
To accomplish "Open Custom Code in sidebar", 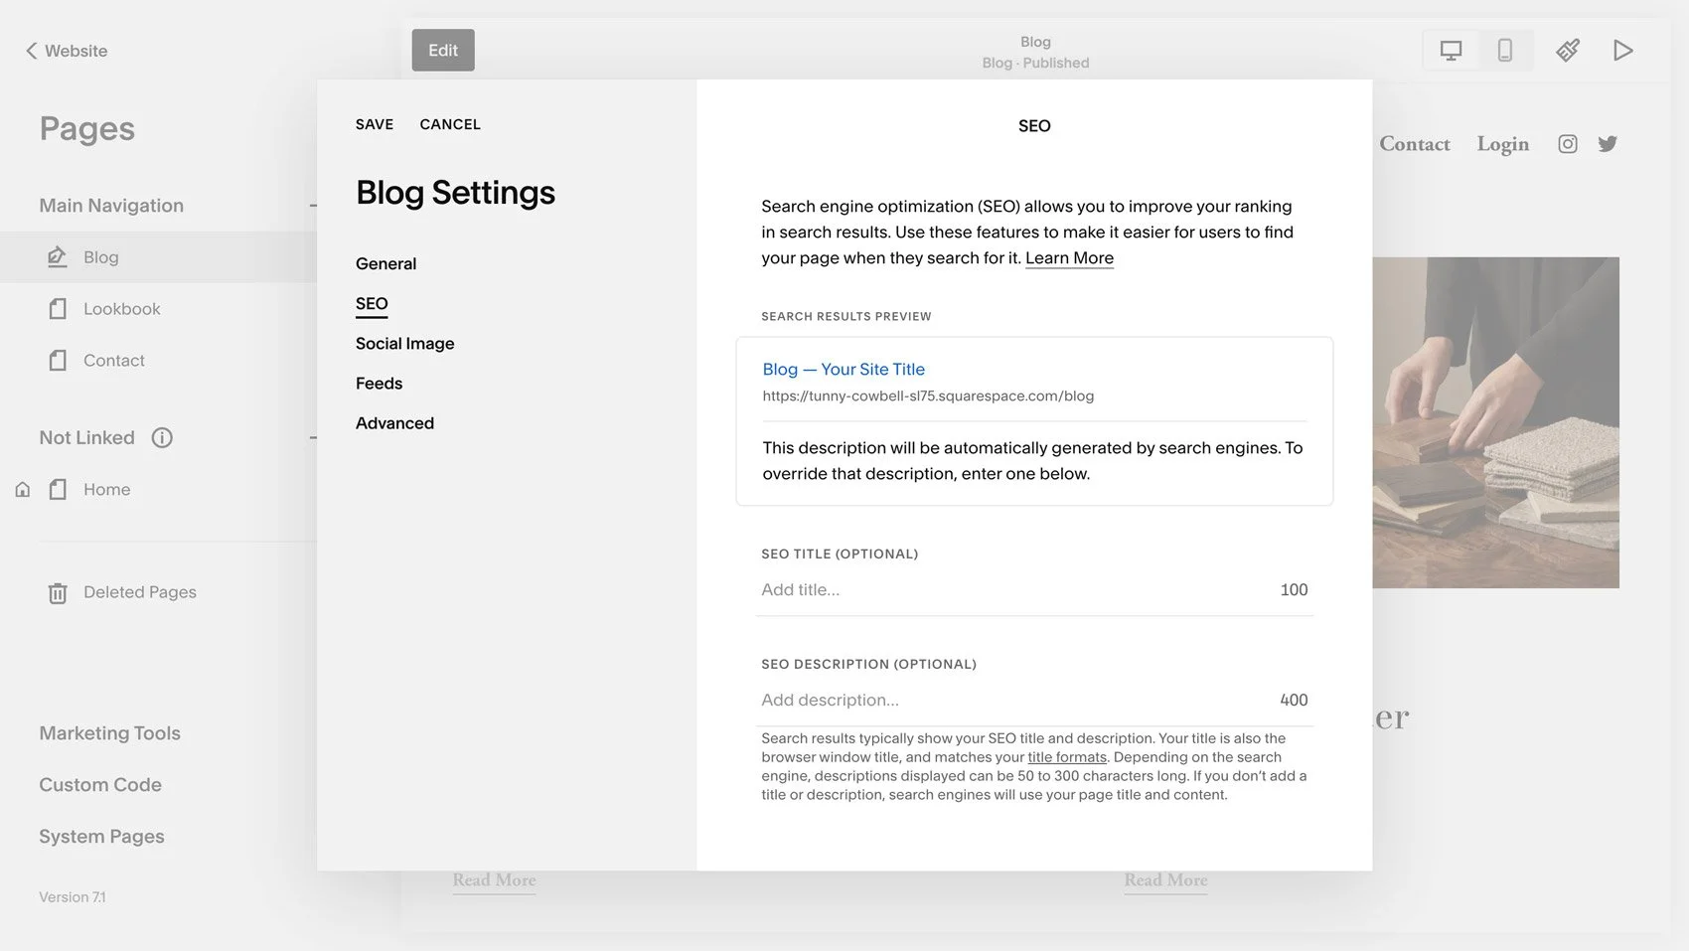I will [100, 785].
